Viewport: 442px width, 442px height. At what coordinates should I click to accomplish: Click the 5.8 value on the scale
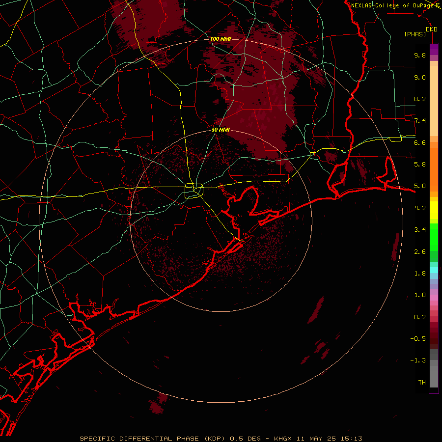pos(420,165)
